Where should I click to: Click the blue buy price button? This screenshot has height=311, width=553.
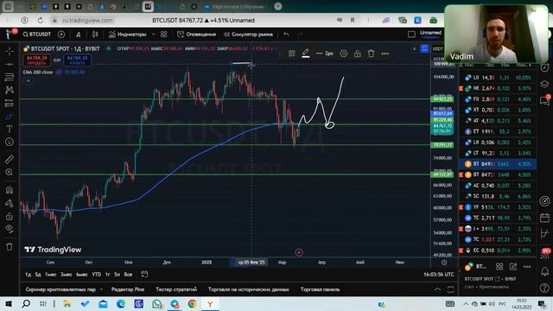pos(77,60)
